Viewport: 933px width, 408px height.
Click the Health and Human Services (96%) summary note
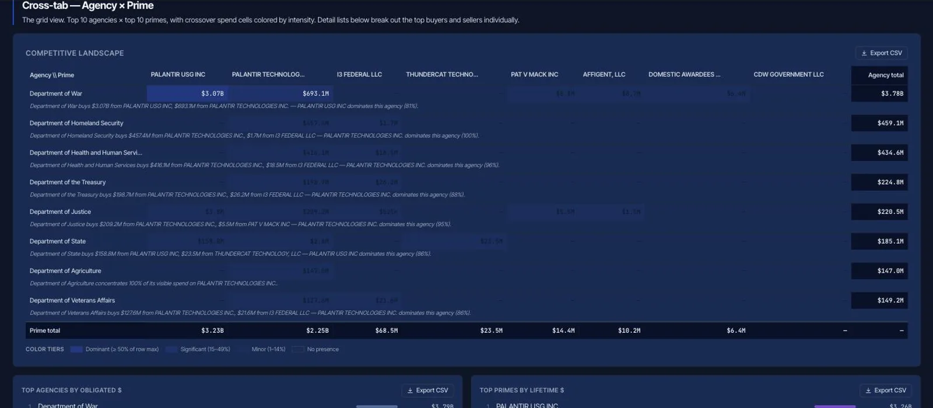[264, 166]
